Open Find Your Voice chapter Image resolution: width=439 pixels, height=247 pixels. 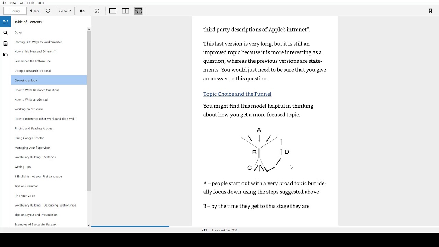point(49,196)
